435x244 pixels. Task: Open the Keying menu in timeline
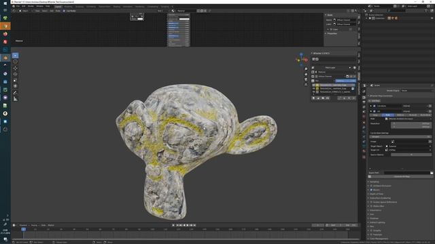tap(34, 226)
